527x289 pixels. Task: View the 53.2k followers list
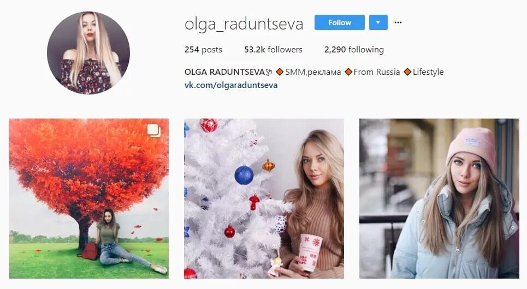pos(273,50)
